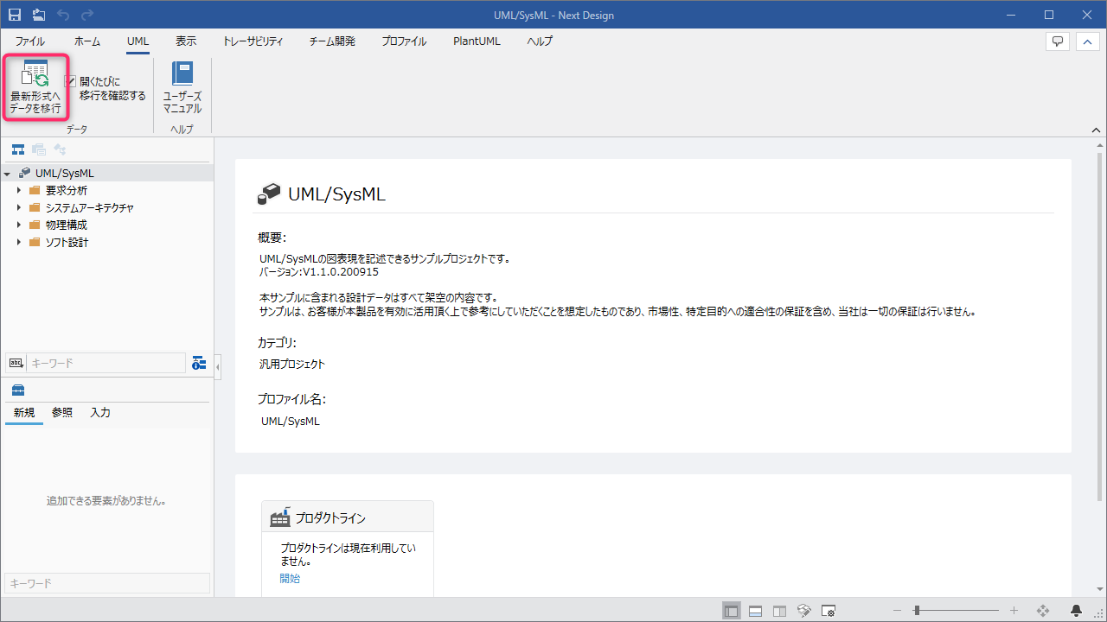Expand the 要求分析 folder

18,190
